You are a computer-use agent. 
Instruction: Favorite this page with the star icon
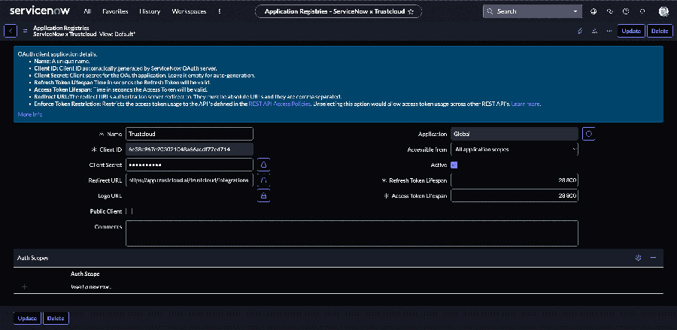tap(411, 11)
